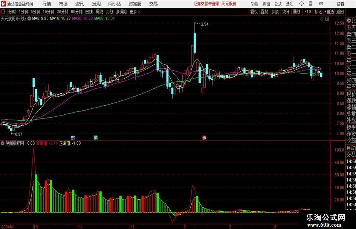Open the 公式 menu
The image size is (356, 229).
[x=278, y=4]
